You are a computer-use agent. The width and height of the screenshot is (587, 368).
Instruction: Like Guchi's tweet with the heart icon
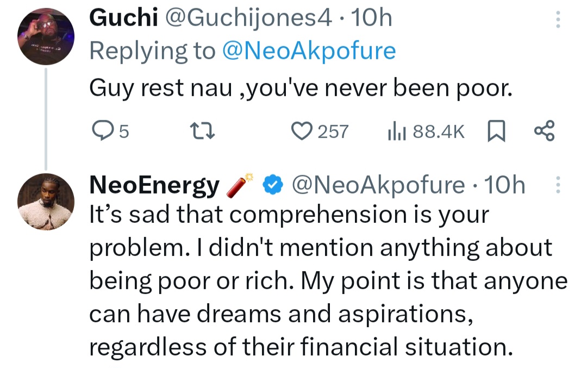click(301, 131)
